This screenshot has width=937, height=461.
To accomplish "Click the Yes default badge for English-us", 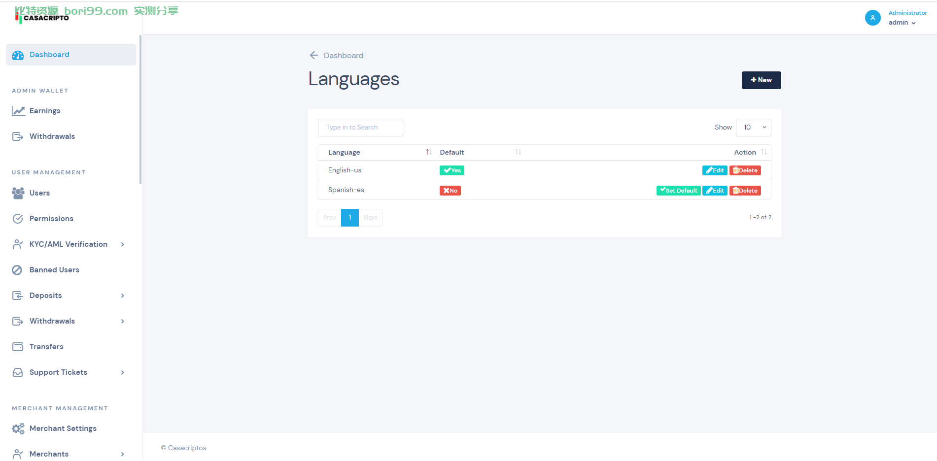I will pyautogui.click(x=452, y=170).
